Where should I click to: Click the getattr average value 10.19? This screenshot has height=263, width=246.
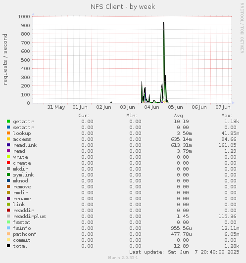181,122
